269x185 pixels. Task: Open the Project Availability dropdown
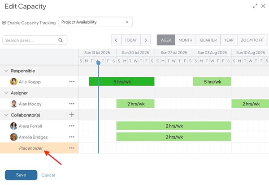tap(96, 22)
